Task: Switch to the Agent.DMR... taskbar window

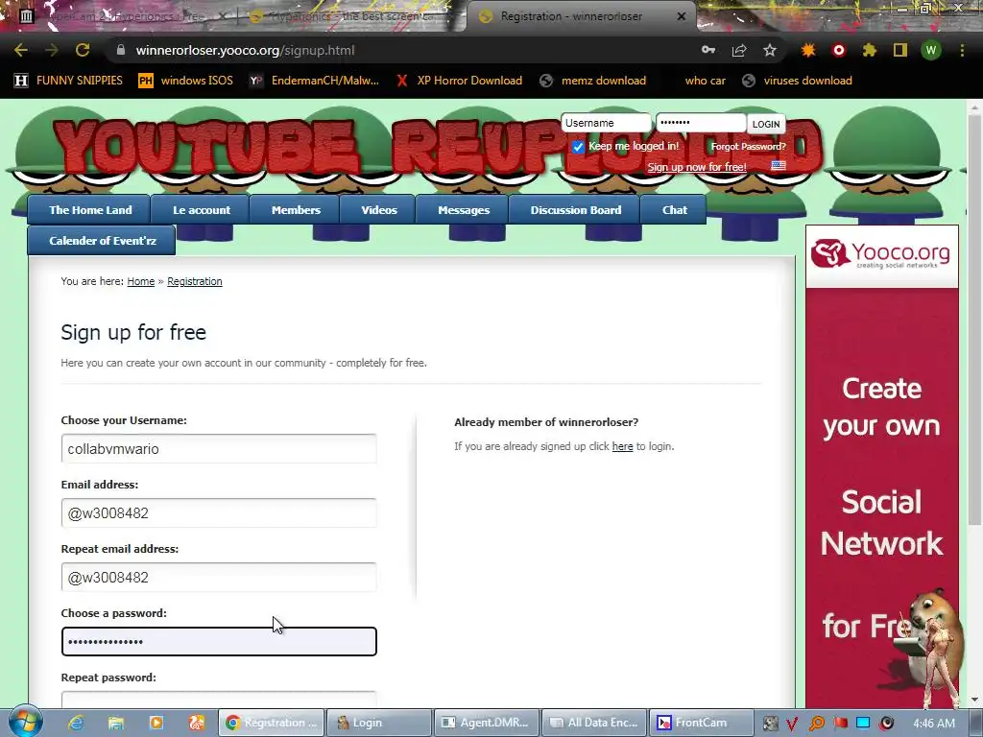Action: [487, 723]
